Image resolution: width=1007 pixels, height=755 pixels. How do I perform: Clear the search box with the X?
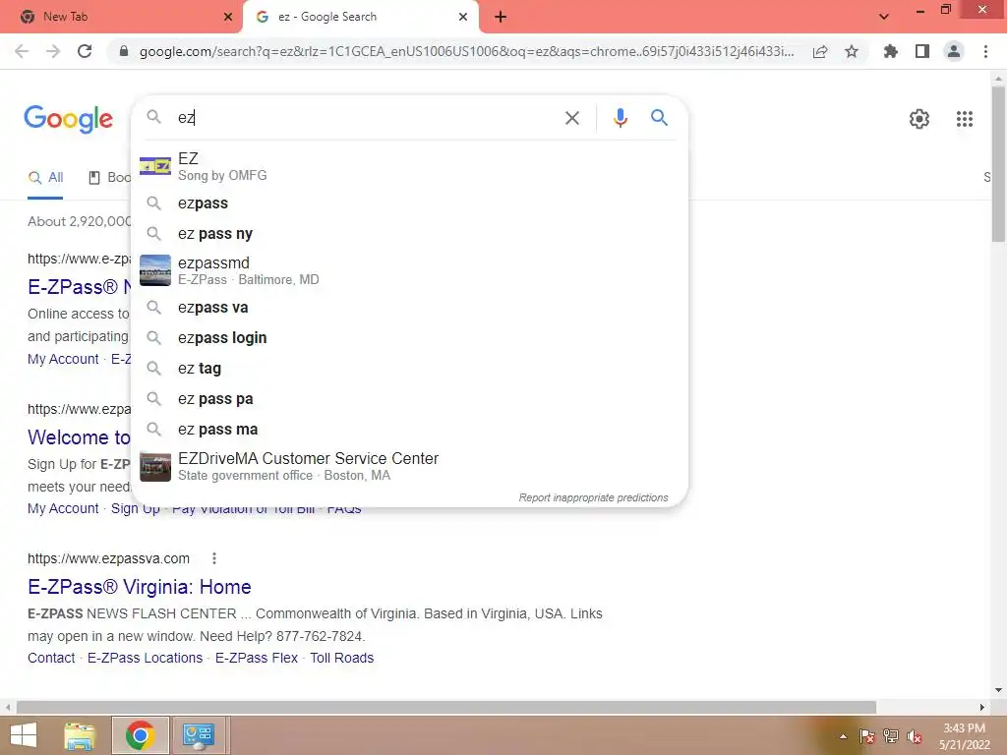pos(571,118)
